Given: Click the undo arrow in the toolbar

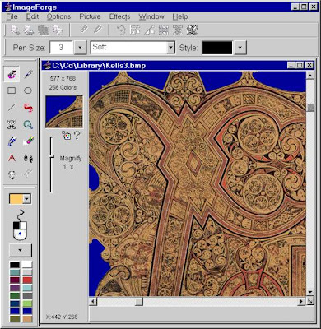Looking at the screenshot, I should coord(121,30).
